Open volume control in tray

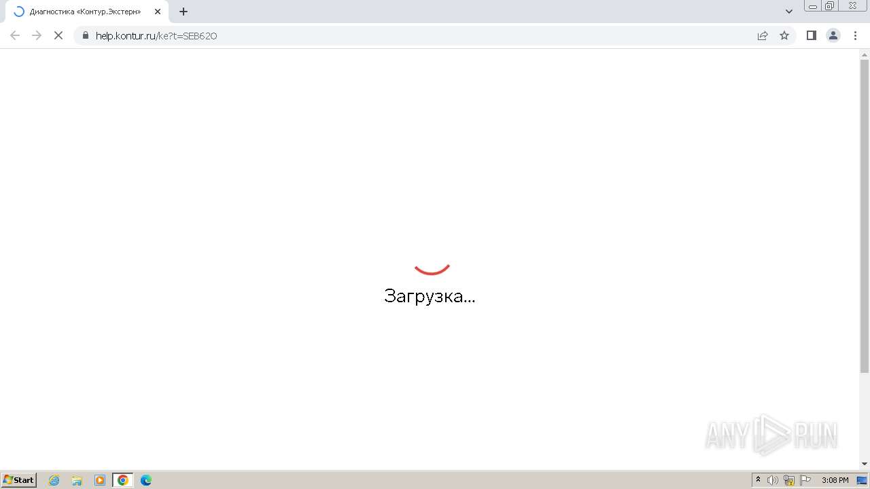pos(773,480)
